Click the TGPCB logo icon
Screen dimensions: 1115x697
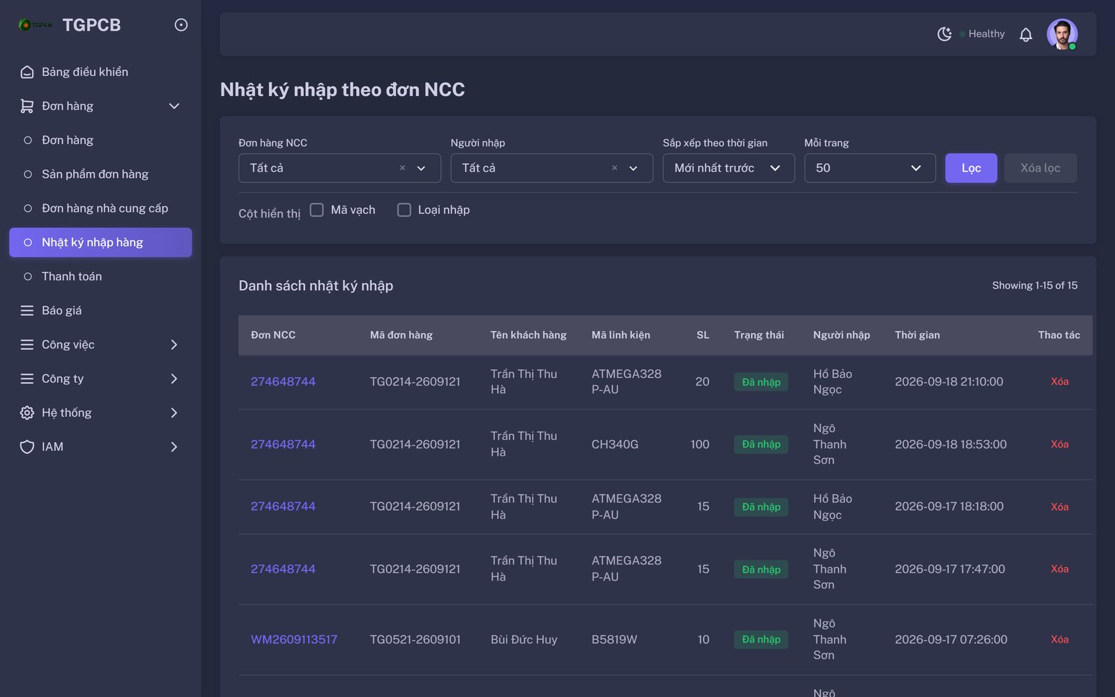pyautogui.click(x=35, y=25)
